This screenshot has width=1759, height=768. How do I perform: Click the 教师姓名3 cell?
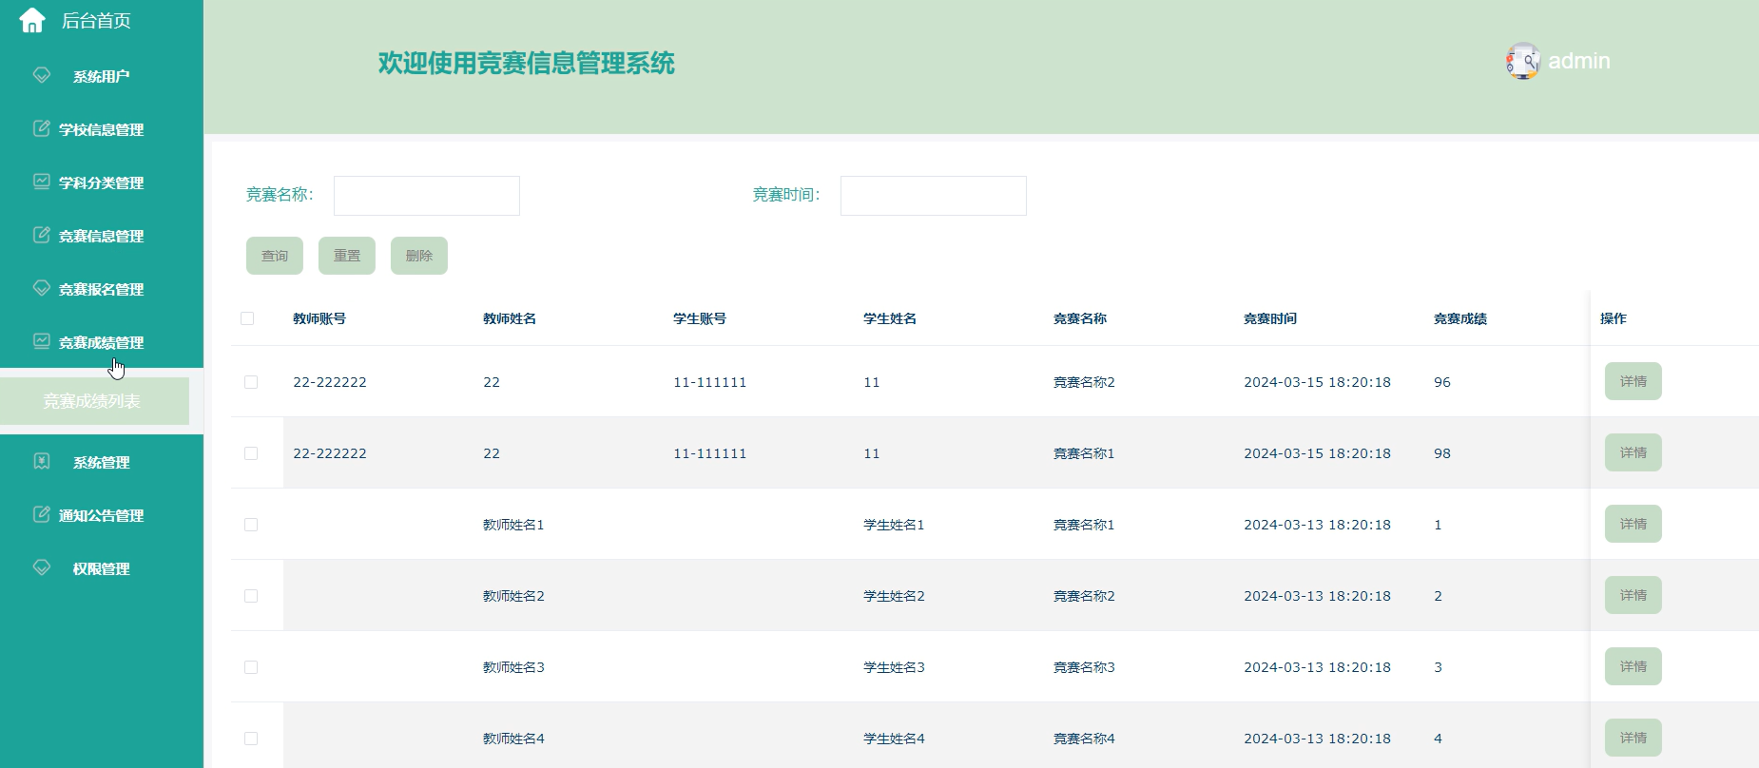(x=513, y=667)
